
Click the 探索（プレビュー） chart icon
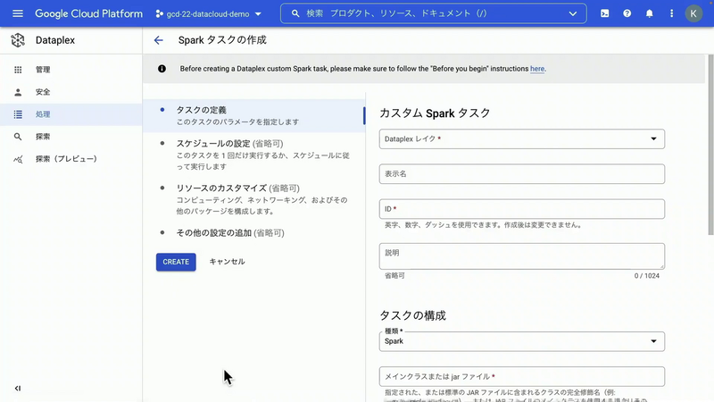click(x=18, y=159)
